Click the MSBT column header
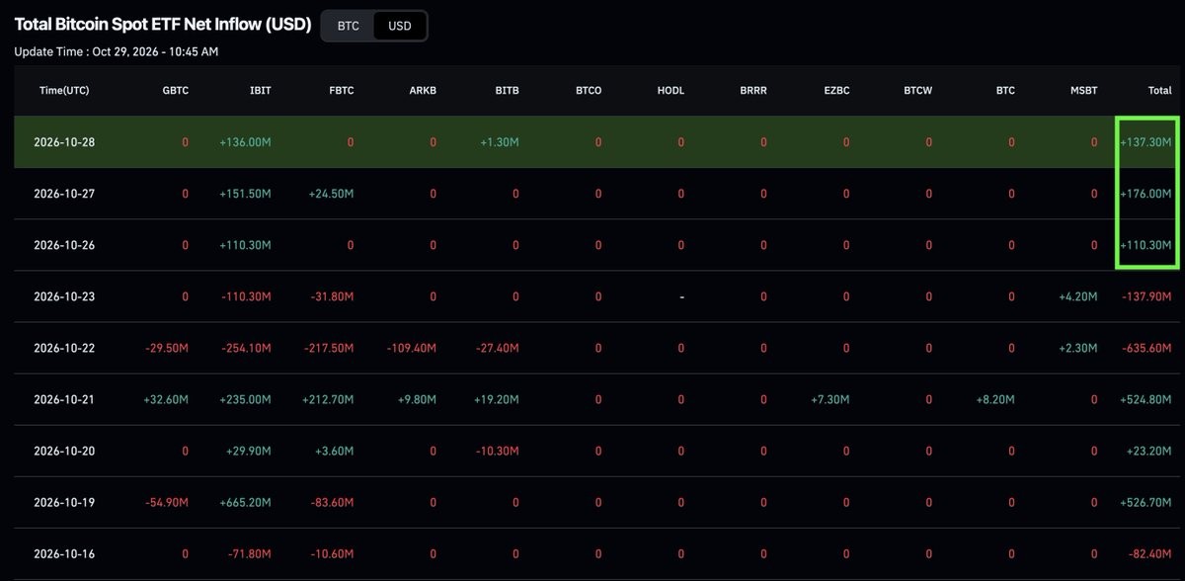The image size is (1185, 581). click(1083, 90)
